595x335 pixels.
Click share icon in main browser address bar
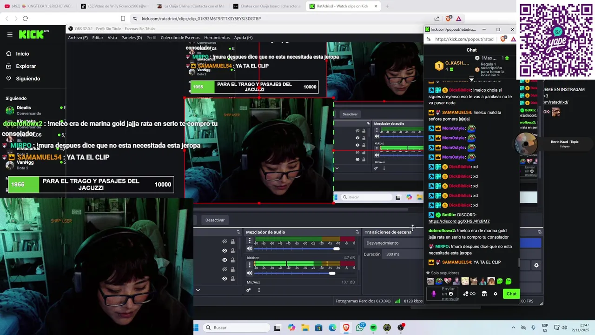(x=437, y=19)
